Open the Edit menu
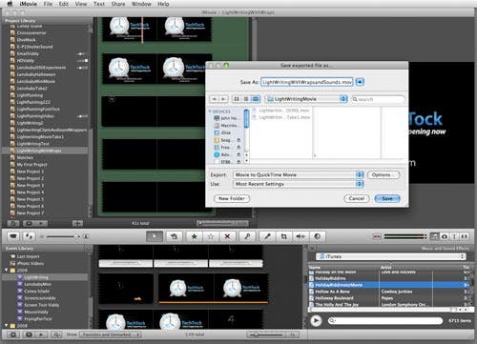The height and width of the screenshot is (344, 477). (64, 4)
